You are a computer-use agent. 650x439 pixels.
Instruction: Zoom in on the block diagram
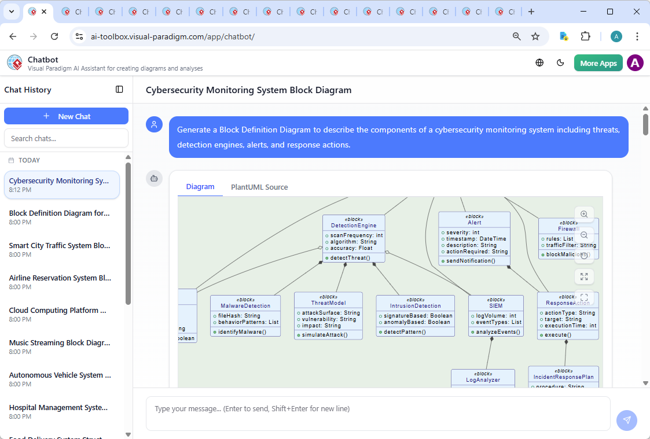(584, 215)
